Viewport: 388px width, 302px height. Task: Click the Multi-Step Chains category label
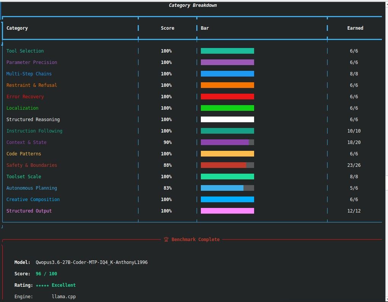[x=29, y=74]
